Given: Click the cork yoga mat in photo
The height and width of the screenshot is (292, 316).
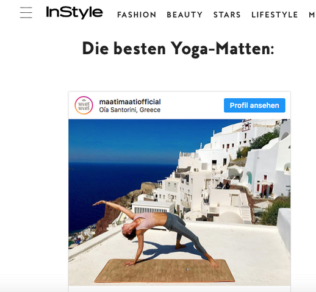Looking at the screenshot, I should 165,271.
